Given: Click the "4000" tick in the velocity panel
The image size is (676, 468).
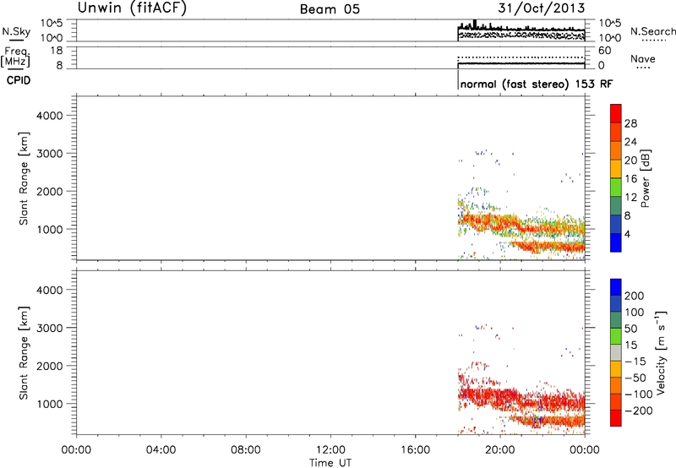Looking at the screenshot, I should [x=50, y=290].
